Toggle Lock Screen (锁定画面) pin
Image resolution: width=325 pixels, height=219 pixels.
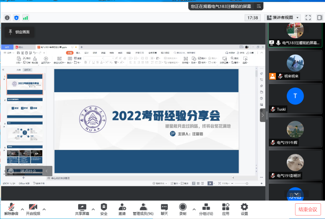19,32
